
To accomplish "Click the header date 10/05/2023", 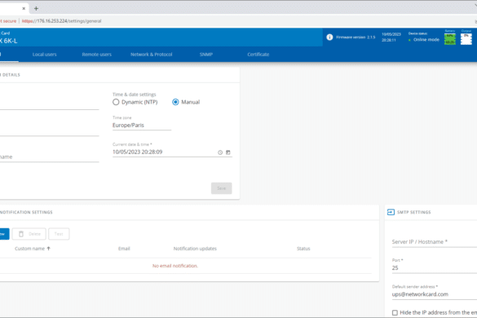I will pos(391,34).
